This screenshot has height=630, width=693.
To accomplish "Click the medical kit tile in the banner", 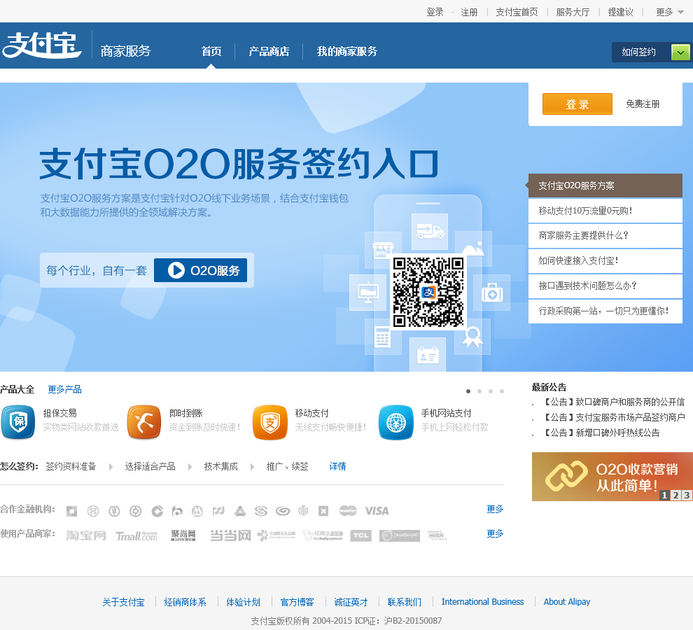I will [x=492, y=293].
